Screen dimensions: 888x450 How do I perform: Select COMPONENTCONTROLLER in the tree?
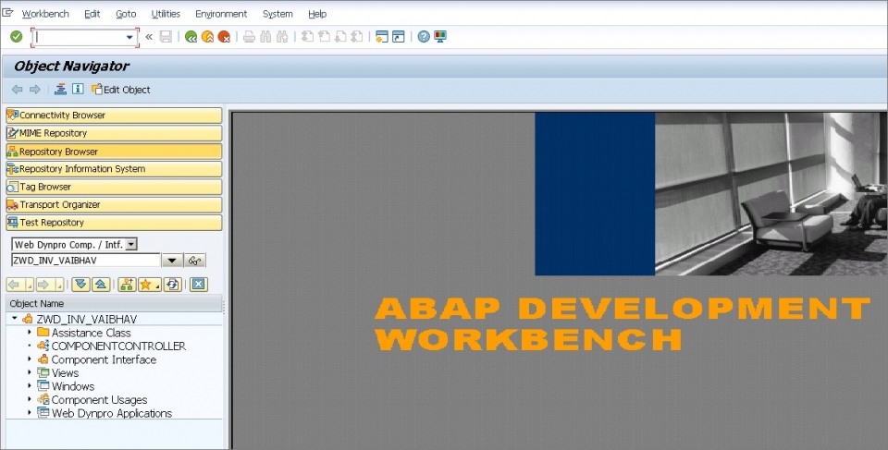click(118, 346)
